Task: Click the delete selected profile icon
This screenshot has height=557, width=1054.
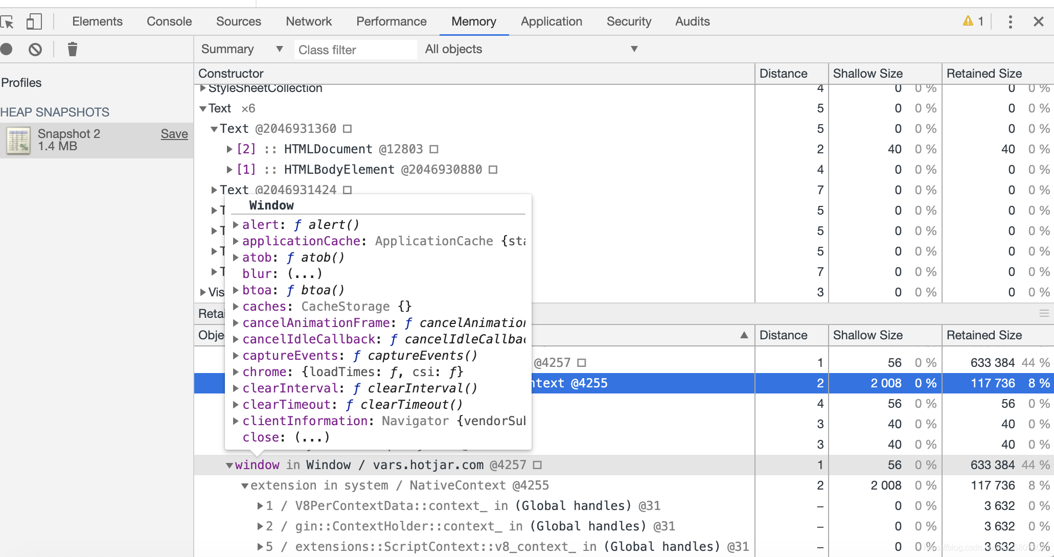Action: 72,49
